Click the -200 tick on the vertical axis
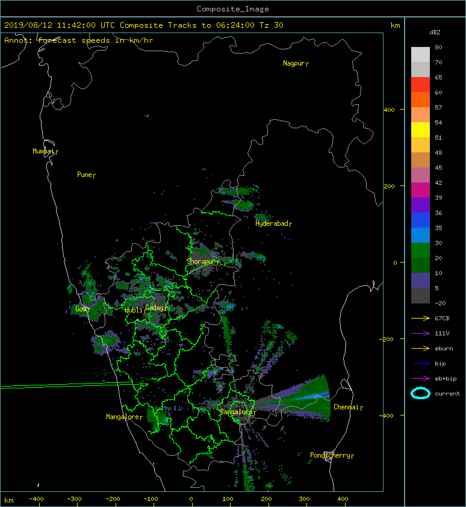 click(x=387, y=339)
